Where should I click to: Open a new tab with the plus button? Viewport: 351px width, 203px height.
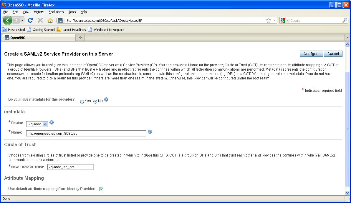[80, 38]
